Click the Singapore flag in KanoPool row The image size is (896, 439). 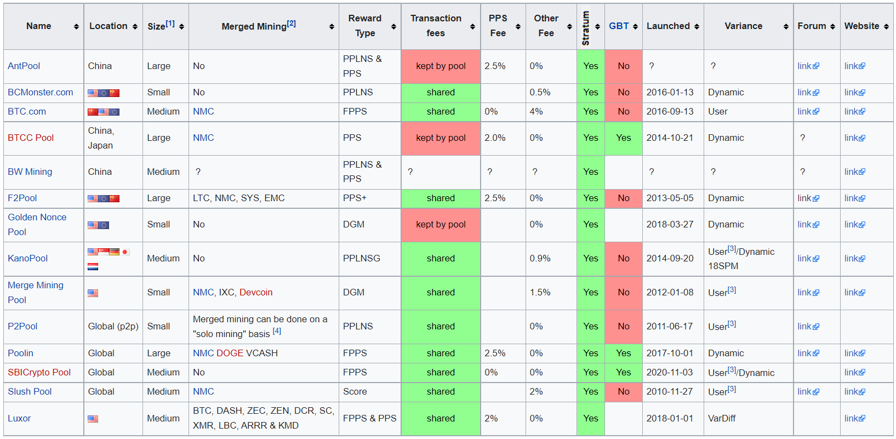[104, 252]
